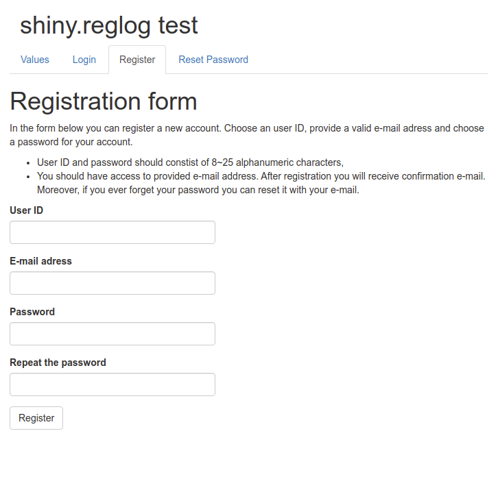Click the bullet about 8~25 alphanumeric characters

click(190, 162)
